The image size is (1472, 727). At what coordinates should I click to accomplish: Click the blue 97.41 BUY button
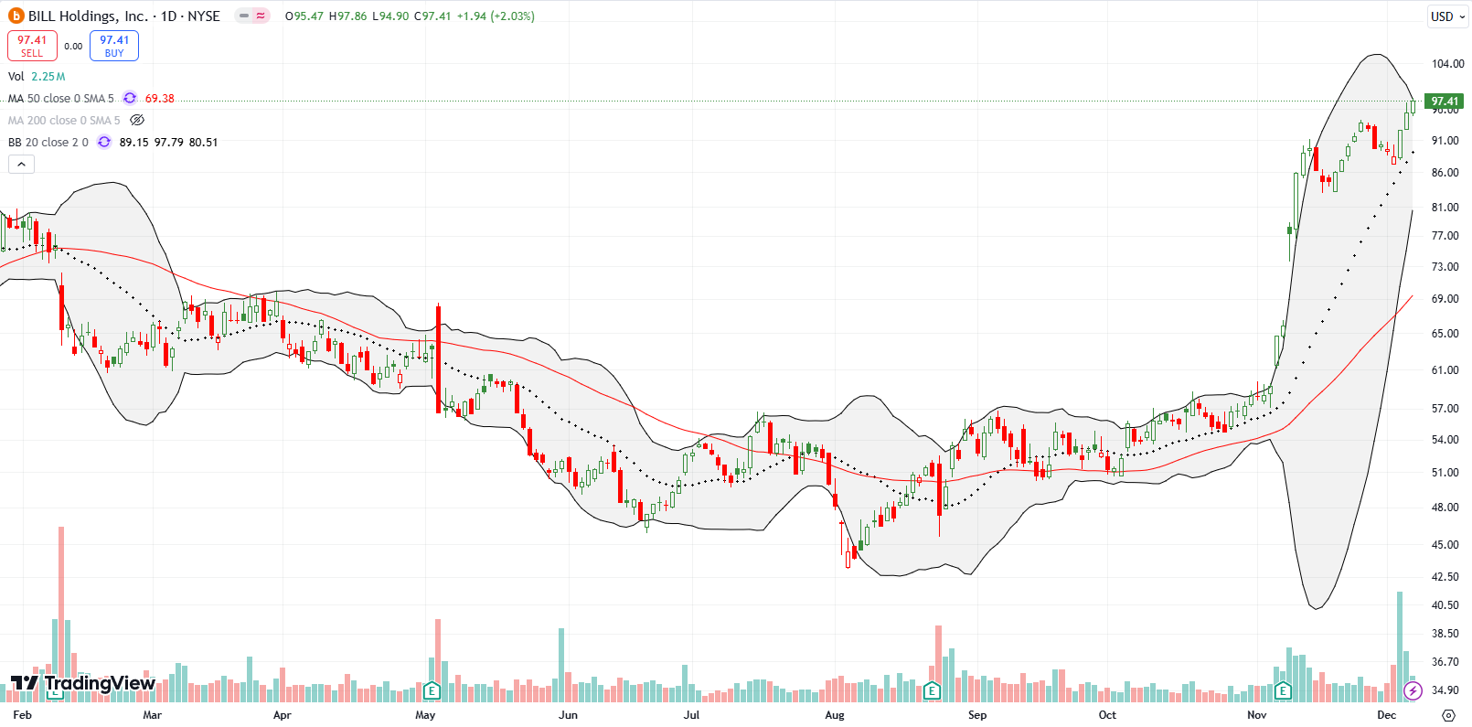point(114,46)
